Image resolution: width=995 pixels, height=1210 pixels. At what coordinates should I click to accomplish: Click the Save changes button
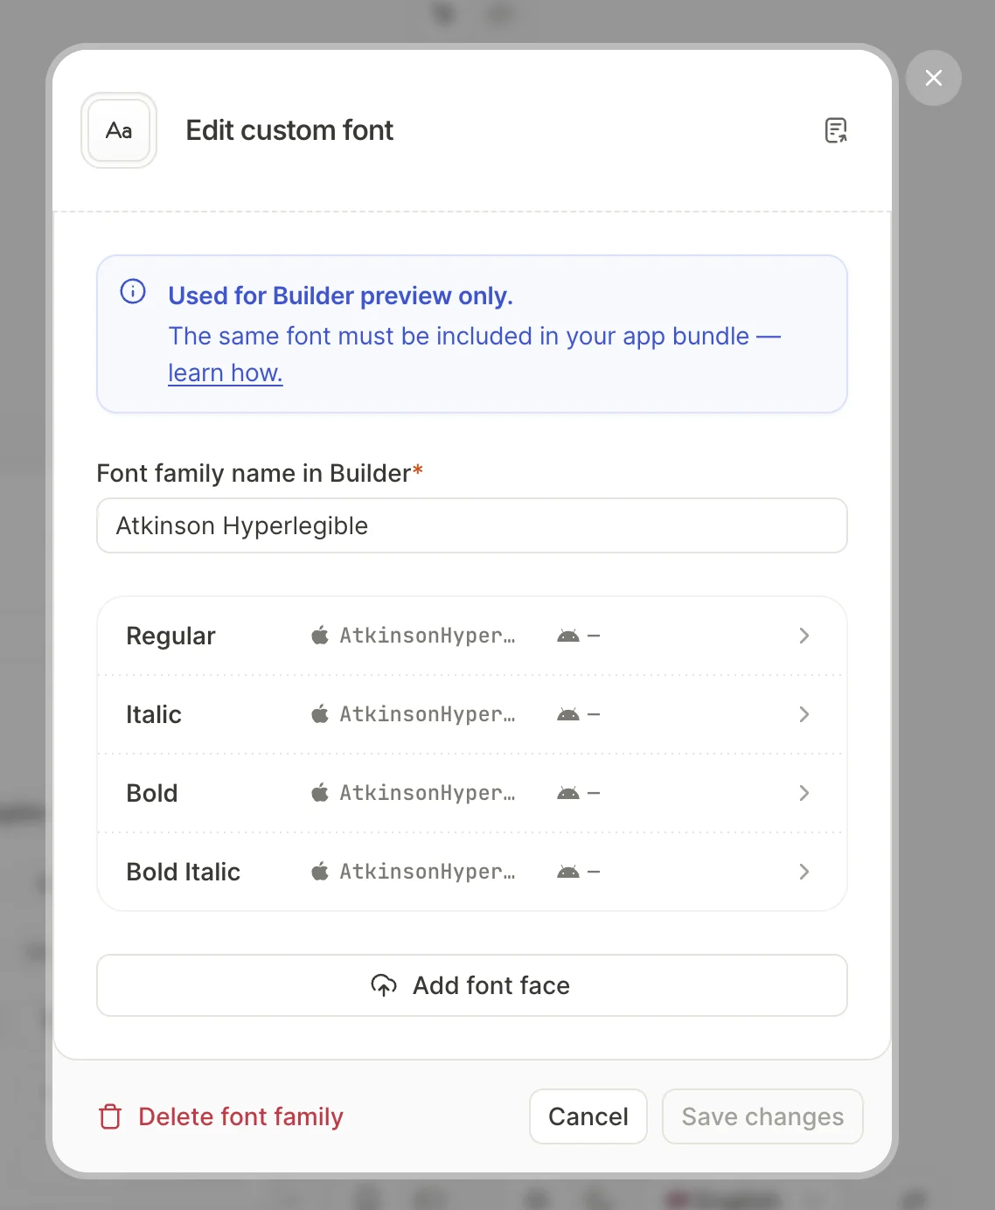[x=762, y=1116]
